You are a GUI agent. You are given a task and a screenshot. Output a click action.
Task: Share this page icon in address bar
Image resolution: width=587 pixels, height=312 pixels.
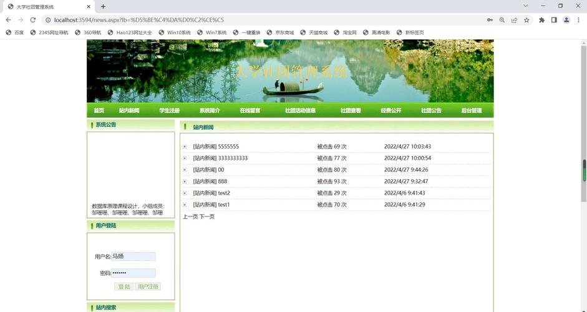[x=515, y=20]
